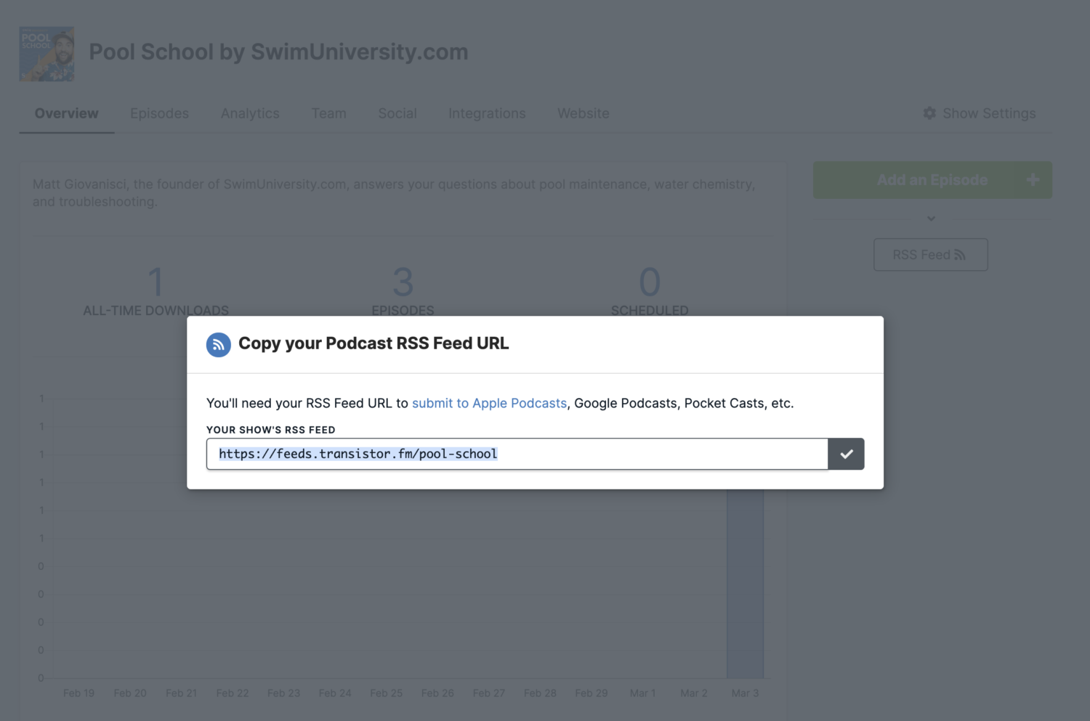
Task: Open Show Settings link
Action: pyautogui.click(x=980, y=113)
